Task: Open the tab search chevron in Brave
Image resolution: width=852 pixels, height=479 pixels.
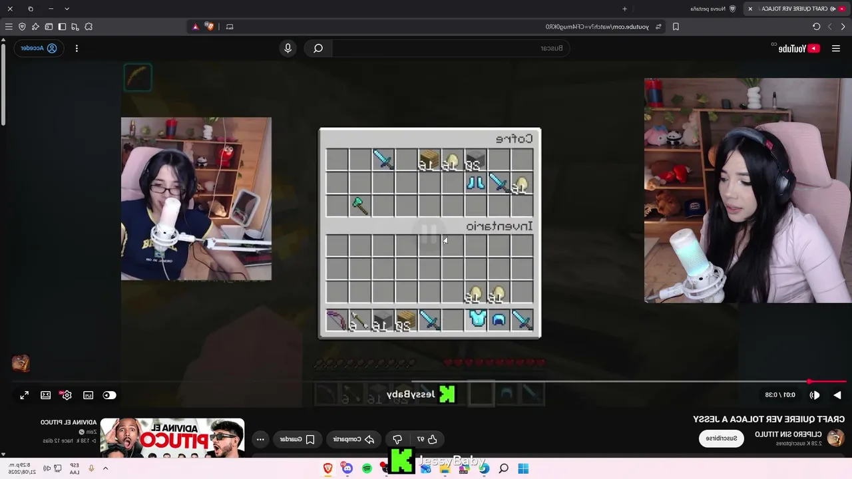Action: point(67,9)
